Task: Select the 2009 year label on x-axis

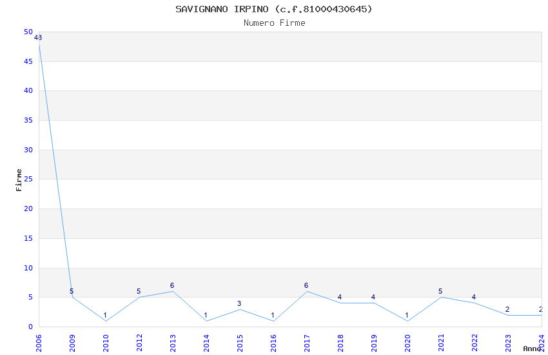Action: (72, 341)
